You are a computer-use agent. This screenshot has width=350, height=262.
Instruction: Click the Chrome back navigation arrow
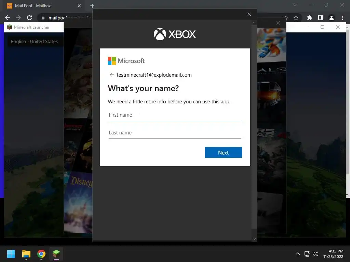[8, 18]
